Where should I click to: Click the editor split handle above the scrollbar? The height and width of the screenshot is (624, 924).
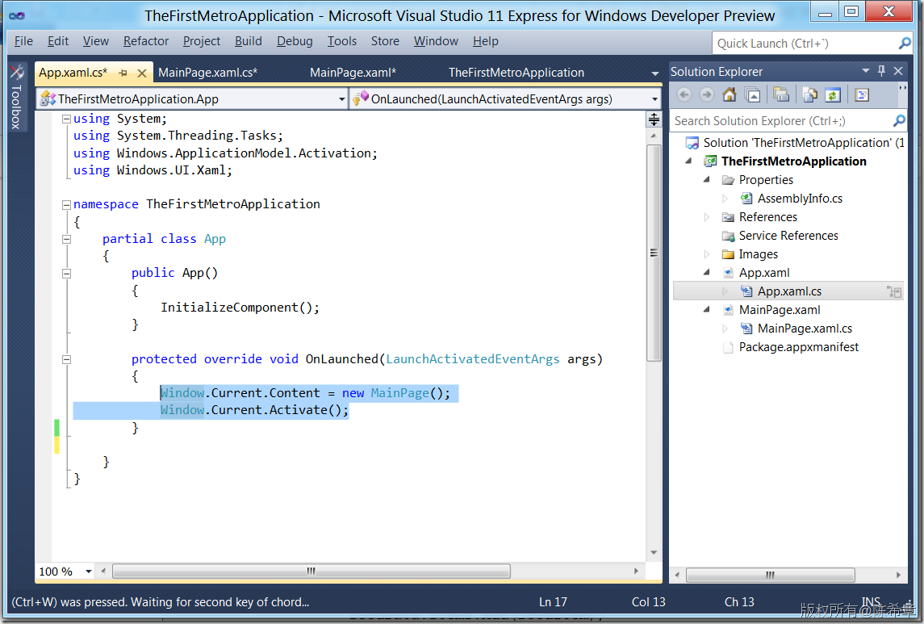(654, 119)
